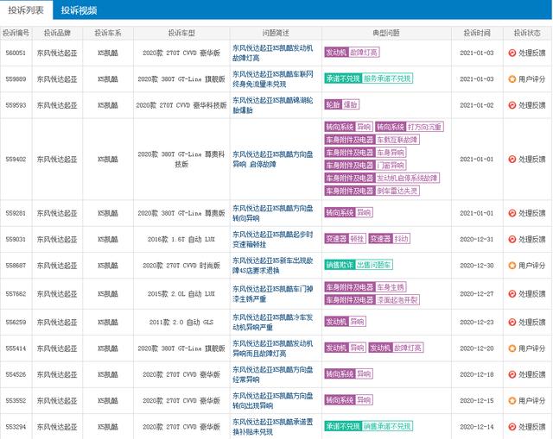Open complaint link 方向盘转向异响, row 559281

pyautogui.click(x=273, y=213)
